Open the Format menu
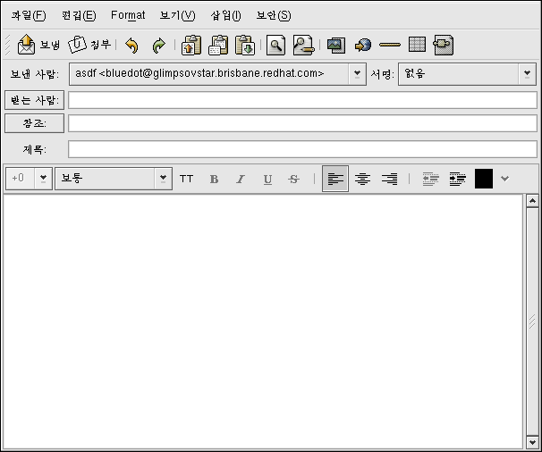Image resolution: width=542 pixels, height=452 pixels. (x=128, y=15)
